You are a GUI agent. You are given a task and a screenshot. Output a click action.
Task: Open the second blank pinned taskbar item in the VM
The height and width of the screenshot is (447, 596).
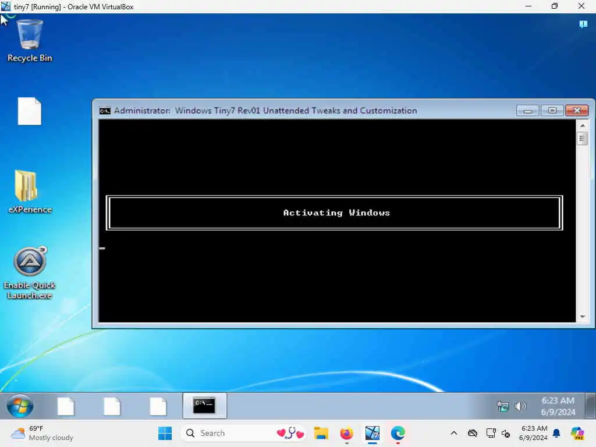tap(112, 406)
